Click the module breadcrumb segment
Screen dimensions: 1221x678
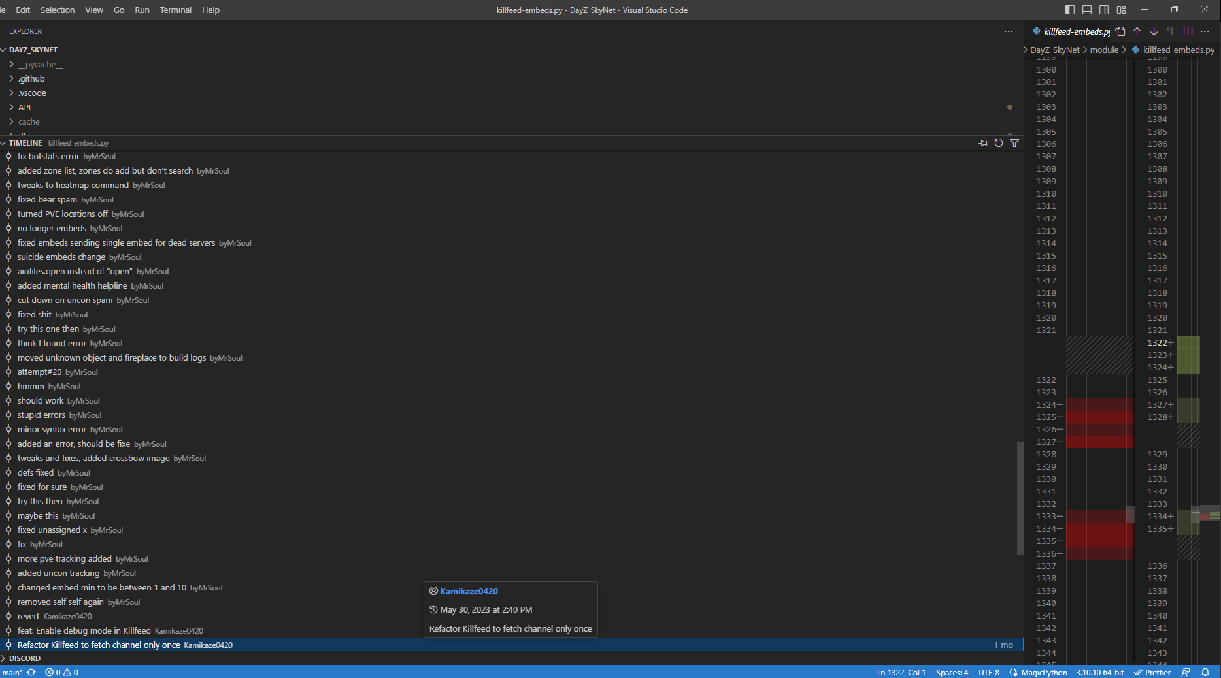coord(1104,50)
